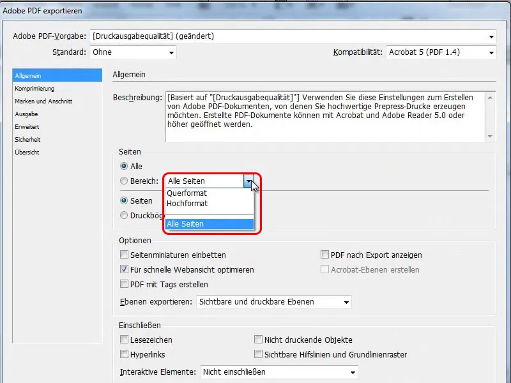Check the Lesezeichen checkbox

(124, 340)
